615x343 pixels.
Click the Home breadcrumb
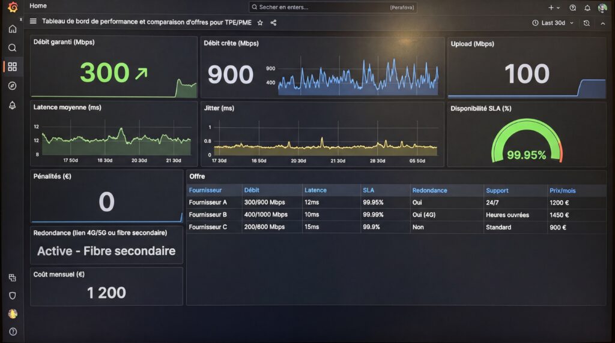click(x=38, y=6)
